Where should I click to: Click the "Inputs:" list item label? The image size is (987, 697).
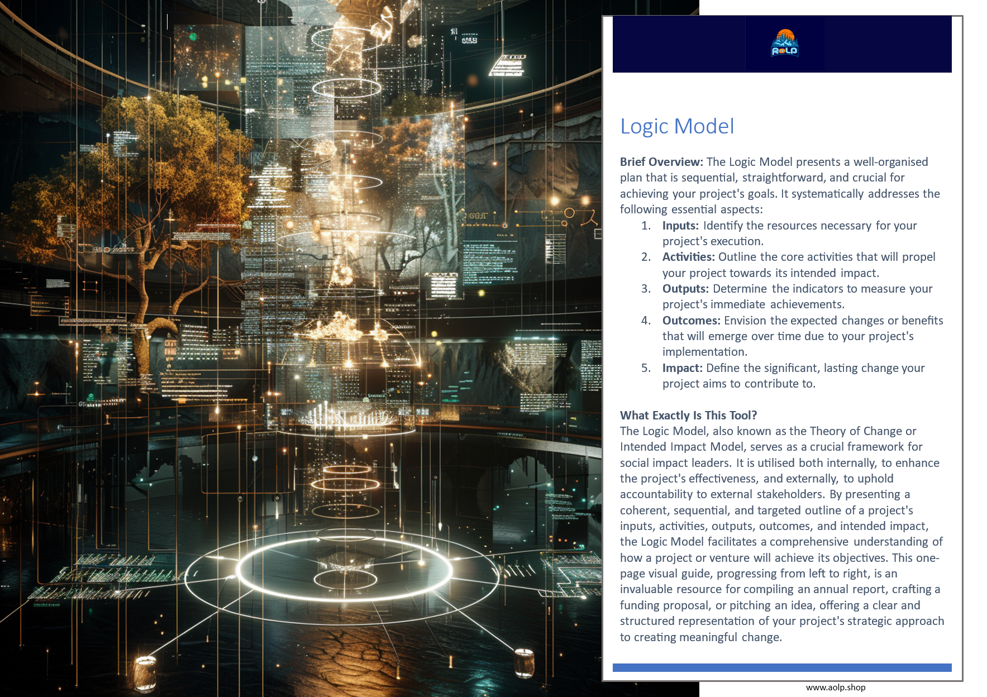click(x=680, y=226)
